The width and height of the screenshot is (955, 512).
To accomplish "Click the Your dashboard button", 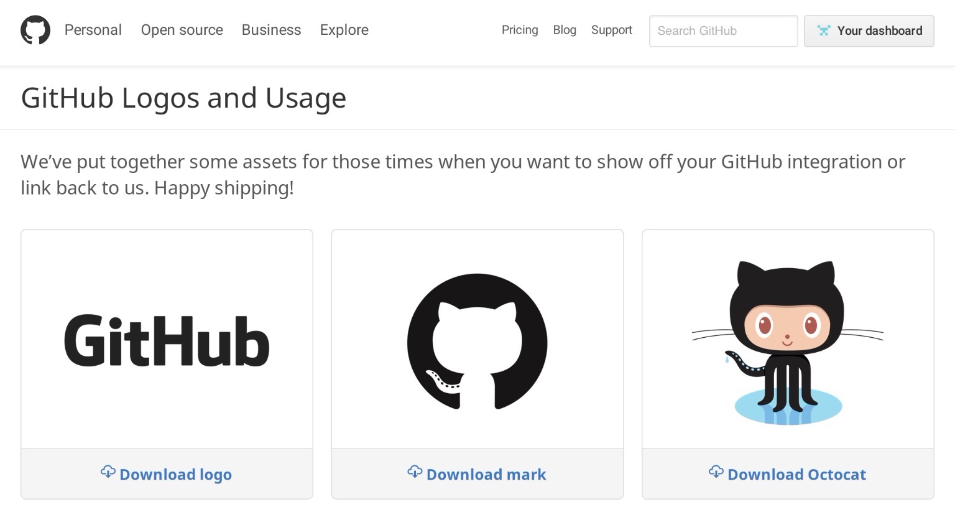I will 869,31.
